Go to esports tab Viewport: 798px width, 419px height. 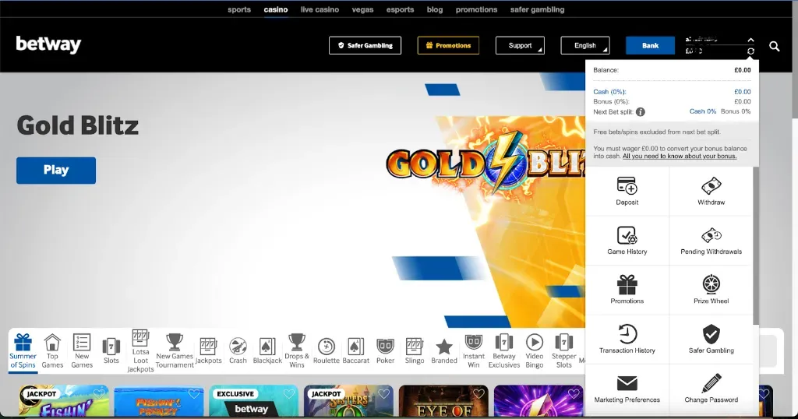pyautogui.click(x=400, y=9)
